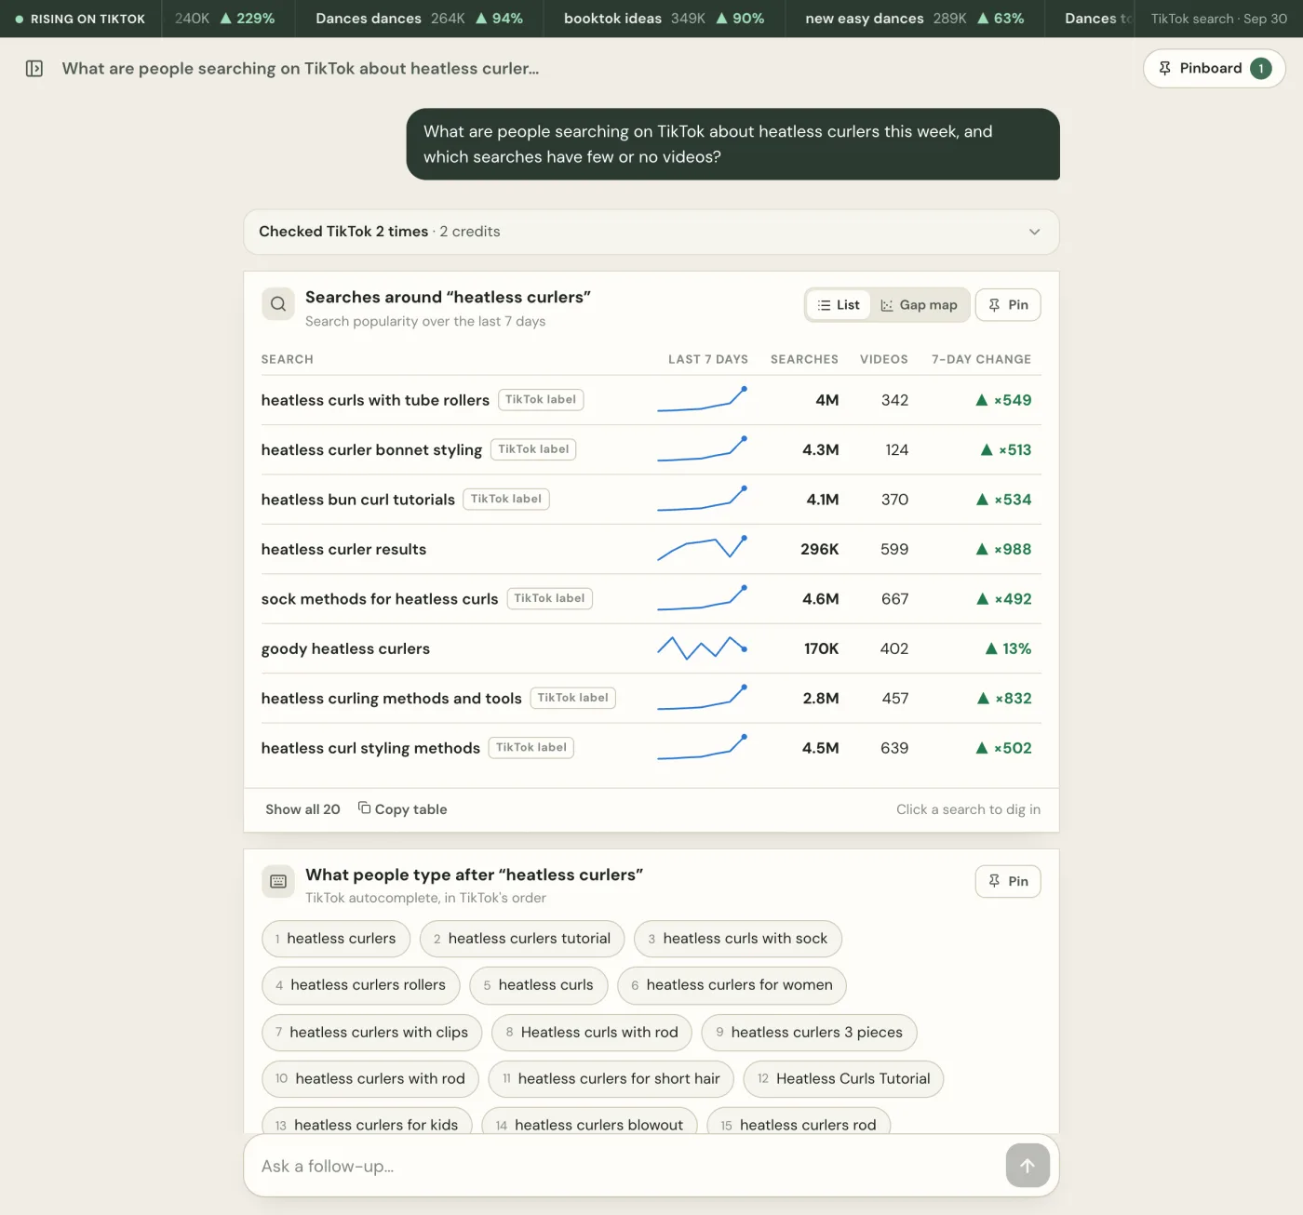This screenshot has width=1303, height=1215.
Task: Open heatless curl styling methods row
Action: [x=651, y=748]
